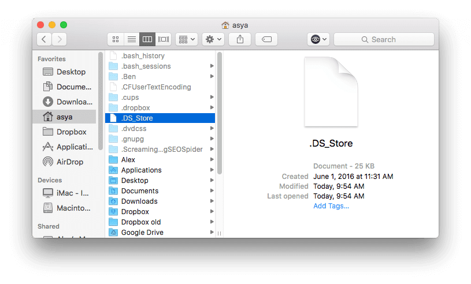Open Downloads in Favorites sidebar
The width and height of the screenshot is (471, 284).
click(x=64, y=102)
